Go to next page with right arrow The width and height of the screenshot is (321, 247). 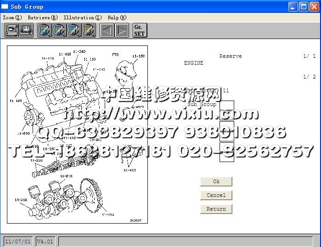122,31
